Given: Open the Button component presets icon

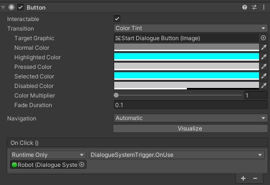Looking at the screenshot, I should [x=254, y=7].
